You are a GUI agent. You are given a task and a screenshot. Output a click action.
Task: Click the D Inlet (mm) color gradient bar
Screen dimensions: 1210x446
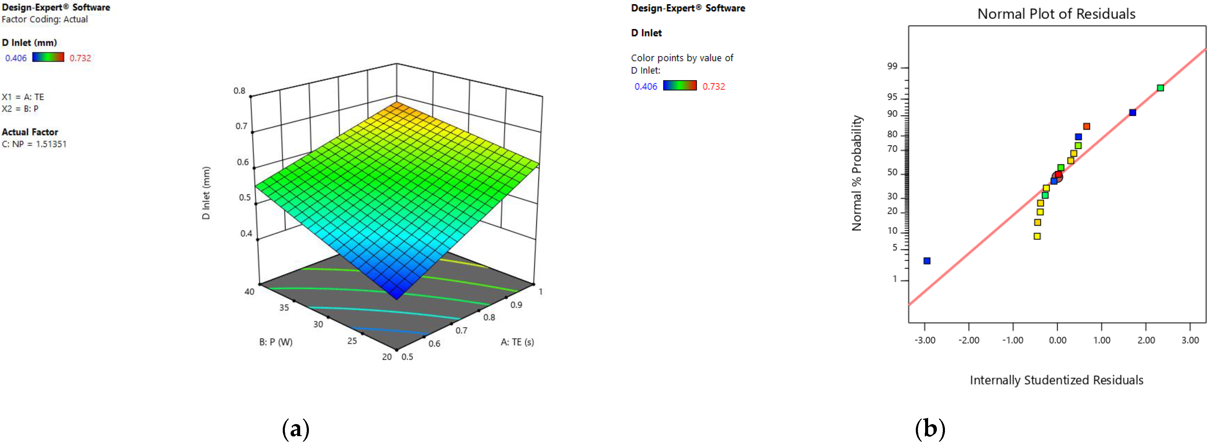(48, 57)
